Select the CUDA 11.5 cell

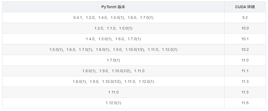tap(245, 92)
